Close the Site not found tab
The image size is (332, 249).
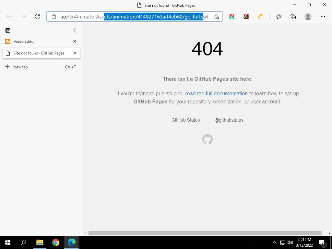[75, 53]
